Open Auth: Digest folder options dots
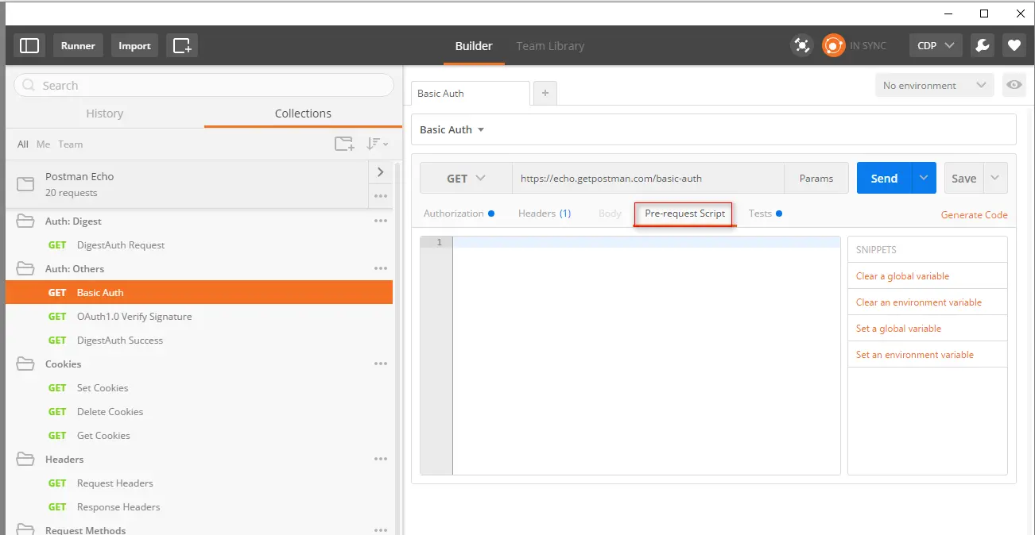The width and height of the screenshot is (1035, 535). point(381,221)
